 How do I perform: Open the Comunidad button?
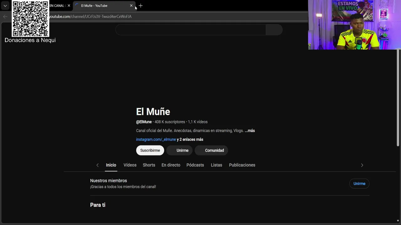211,150
